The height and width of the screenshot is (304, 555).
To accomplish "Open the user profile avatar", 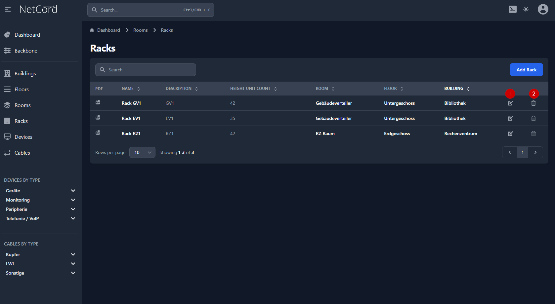I will [x=543, y=9].
